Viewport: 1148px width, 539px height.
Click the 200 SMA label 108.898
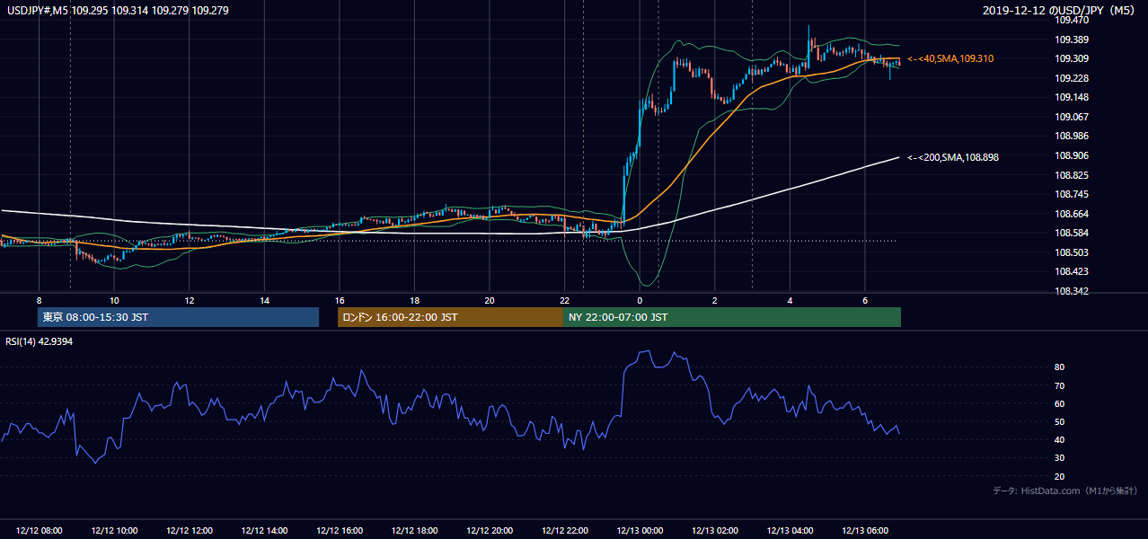click(x=953, y=157)
